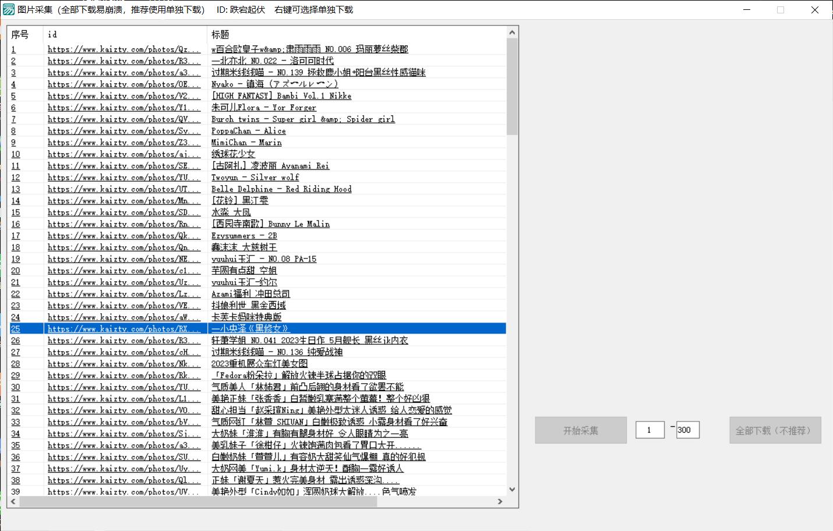Click the vertical scrollbar thumb
Screen dimensions: 833x531
pyautogui.click(x=512, y=86)
